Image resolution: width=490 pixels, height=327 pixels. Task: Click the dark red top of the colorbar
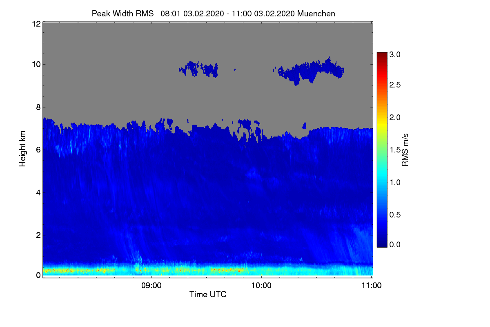[x=382, y=56]
